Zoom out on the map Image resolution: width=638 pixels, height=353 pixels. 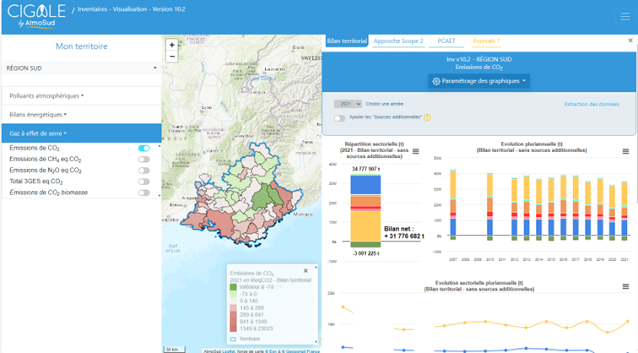tap(172, 57)
